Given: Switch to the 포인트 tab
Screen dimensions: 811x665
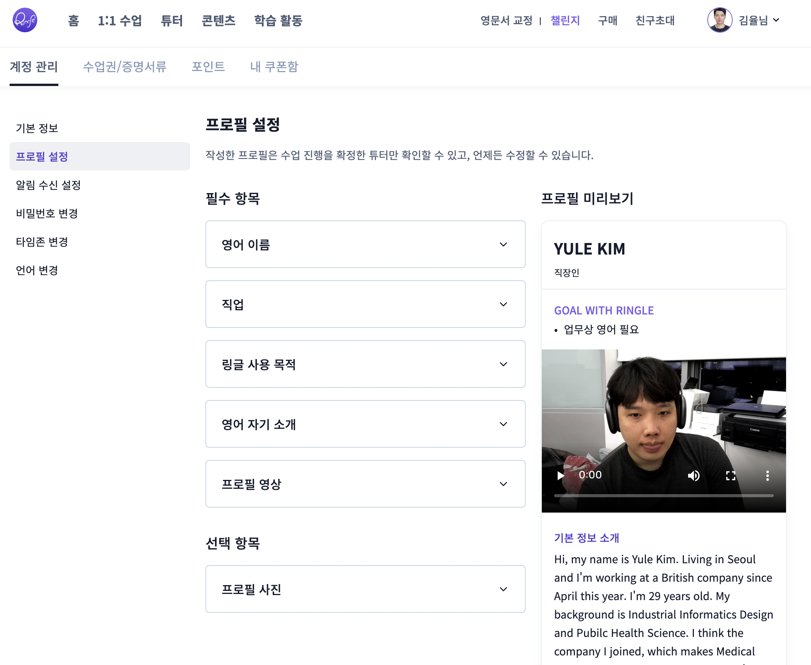Looking at the screenshot, I should coord(208,67).
